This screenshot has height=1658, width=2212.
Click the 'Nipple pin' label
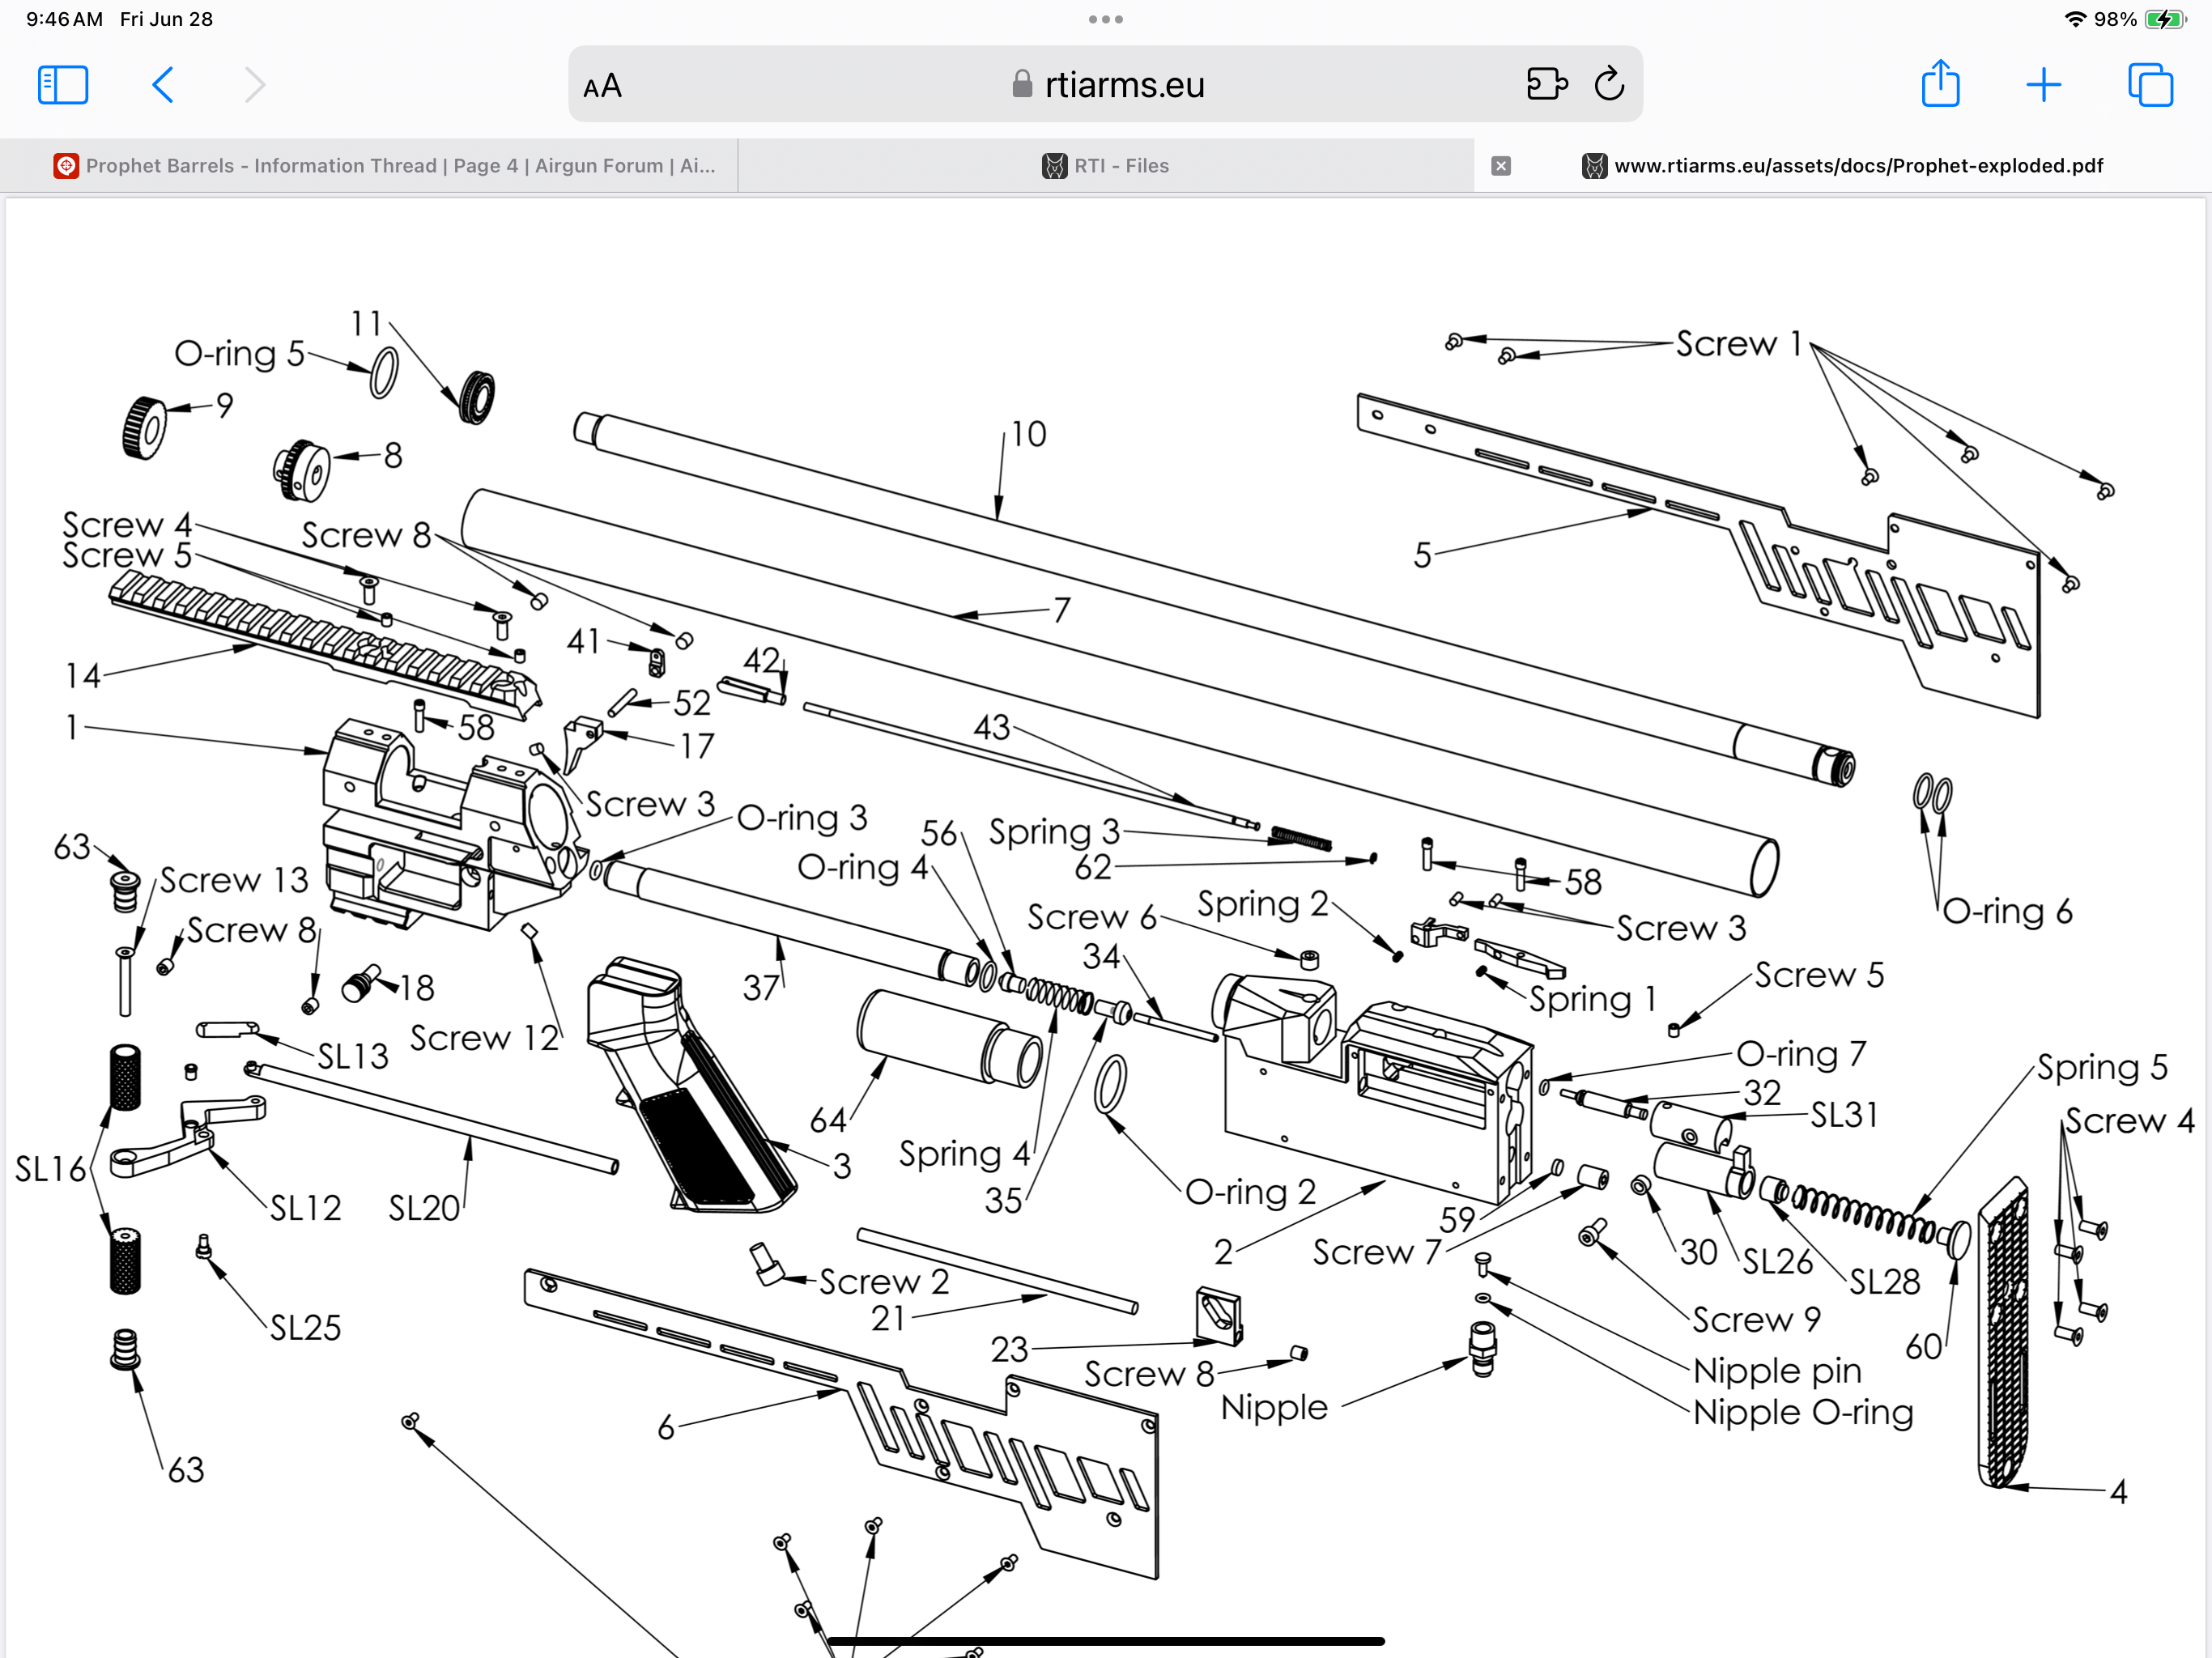click(x=1777, y=1370)
